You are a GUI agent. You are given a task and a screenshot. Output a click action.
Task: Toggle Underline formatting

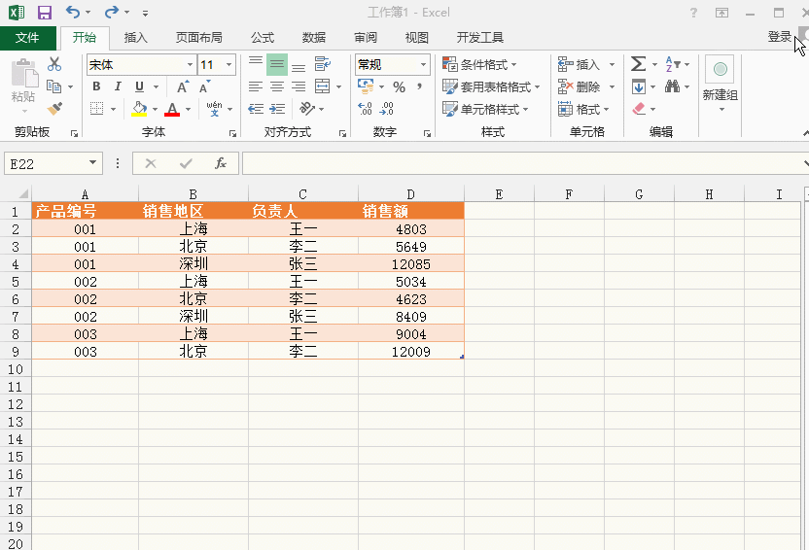[x=139, y=86]
